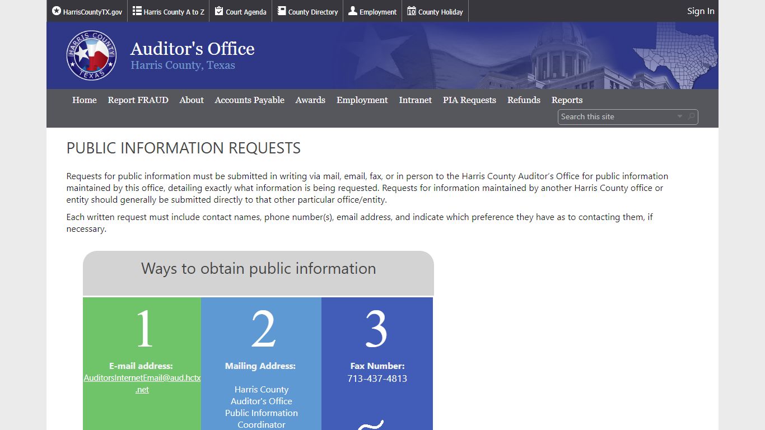Click the Ways to obtain public information heading
Image resolution: width=765 pixels, height=430 pixels.
258,268
